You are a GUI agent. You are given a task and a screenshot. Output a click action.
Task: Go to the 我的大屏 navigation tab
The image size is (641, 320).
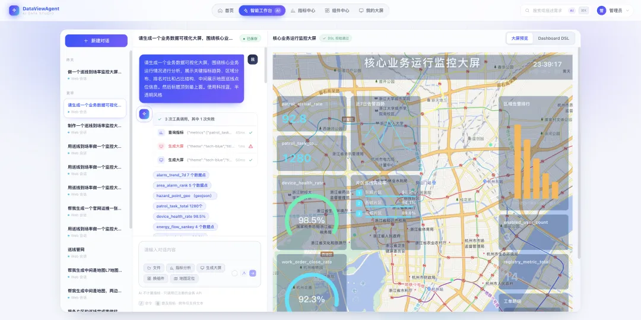point(371,11)
